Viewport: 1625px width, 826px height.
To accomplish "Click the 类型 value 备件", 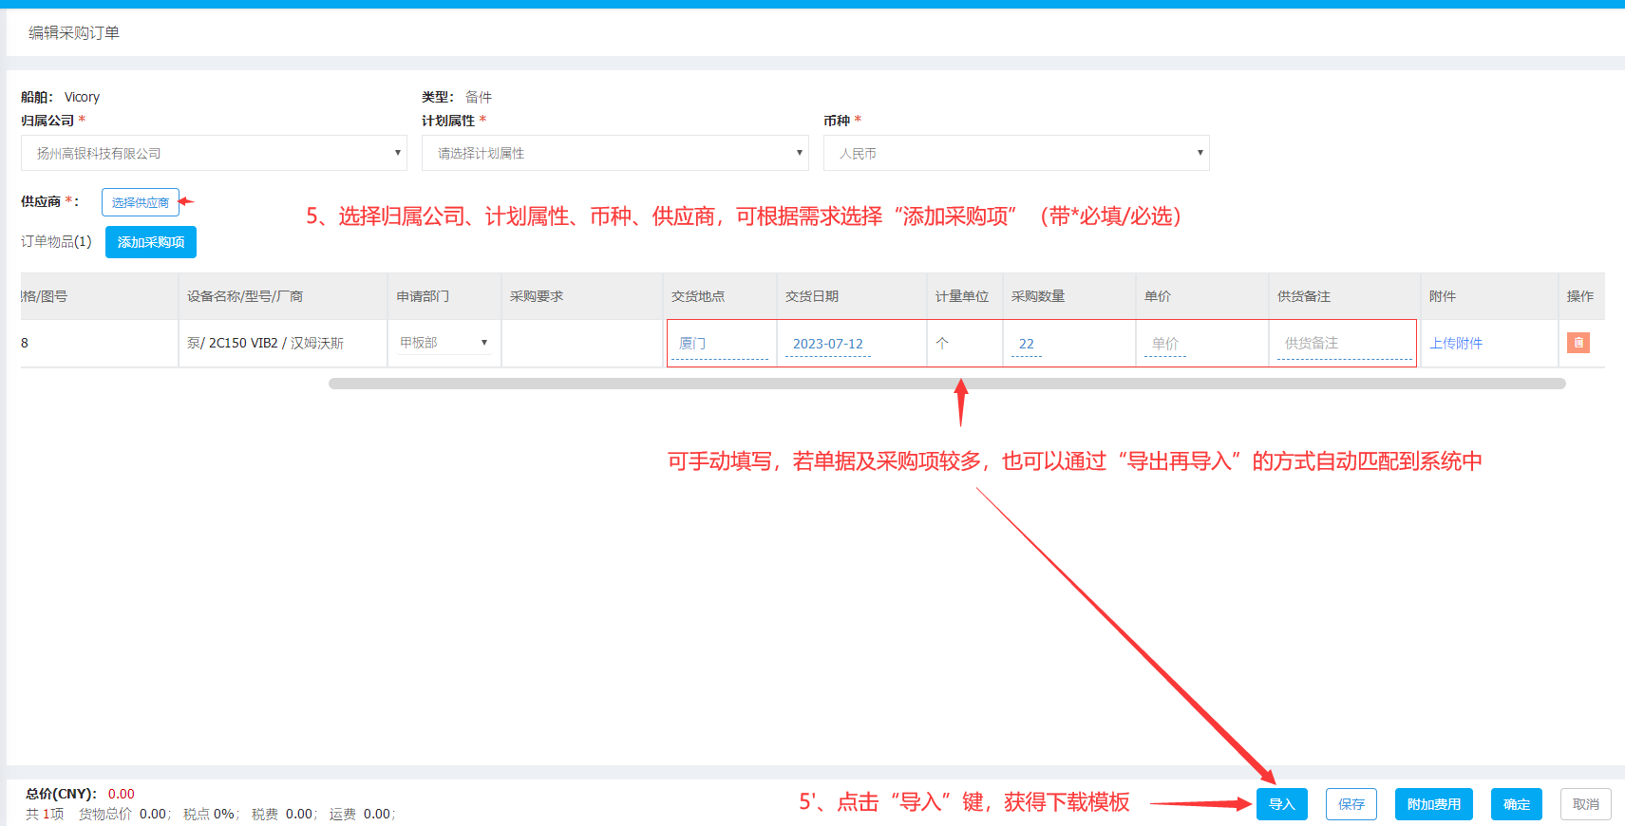I will tap(479, 97).
